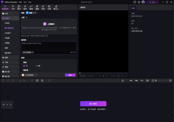174x122 pixels.
Task: Select AI轉場 in the sidebar
Action: (7, 43)
